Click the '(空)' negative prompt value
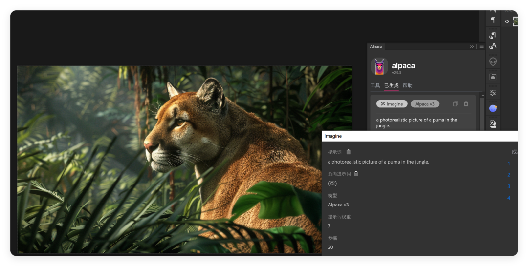Image resolution: width=528 pixels, height=266 pixels. tap(332, 184)
